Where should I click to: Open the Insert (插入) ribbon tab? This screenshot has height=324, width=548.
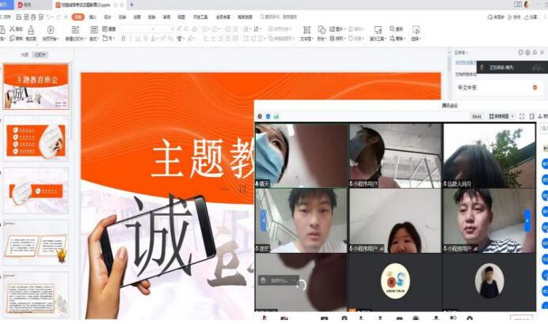93,17
